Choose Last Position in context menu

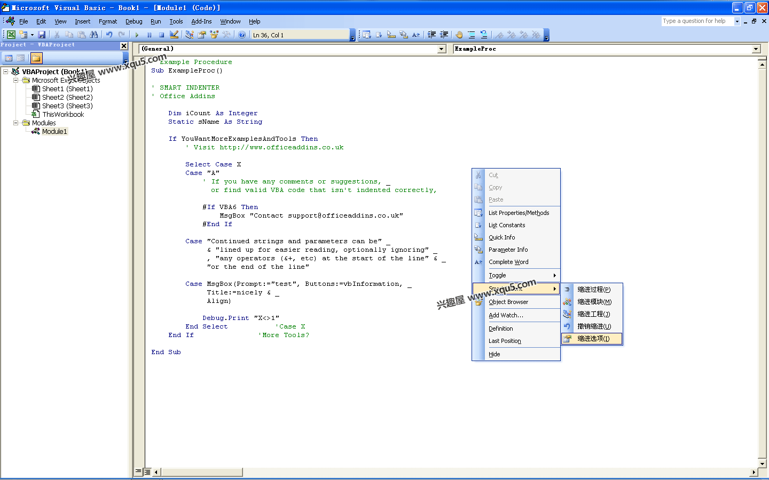516,341
